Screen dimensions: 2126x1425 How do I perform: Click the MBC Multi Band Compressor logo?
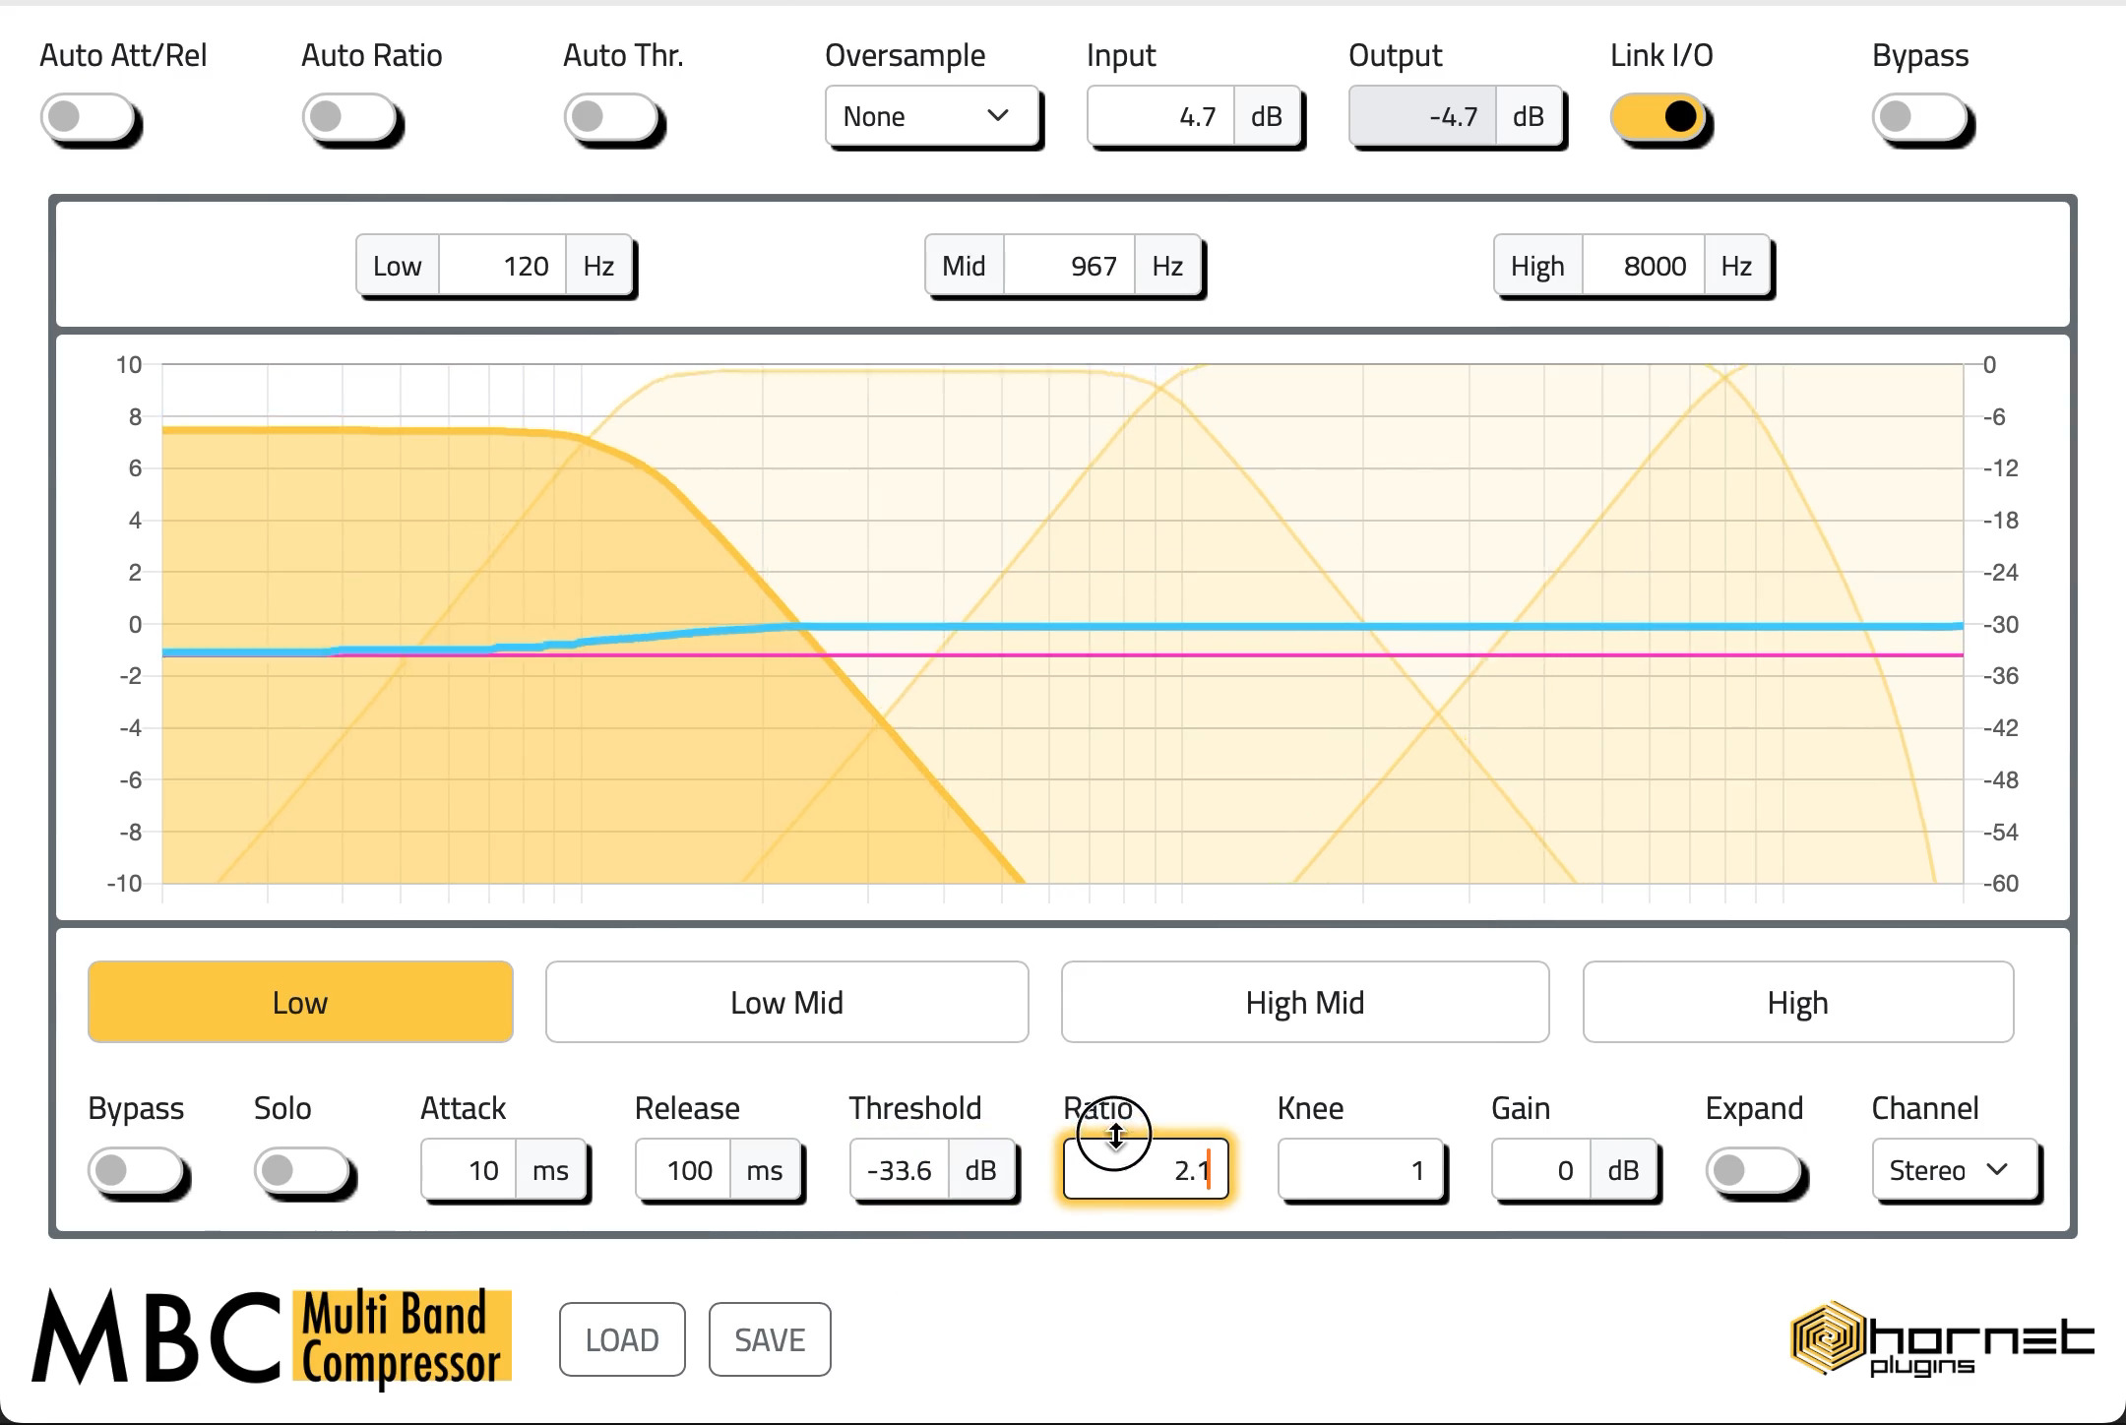[272, 1338]
